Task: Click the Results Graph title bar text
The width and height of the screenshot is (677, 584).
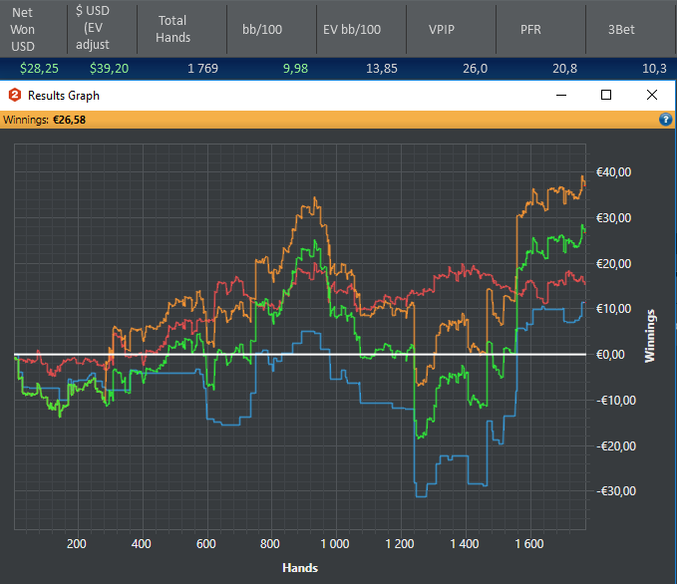Action: point(64,96)
